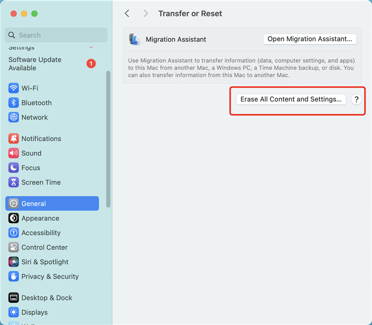The image size is (372, 325).
Task: Open Bluetooth settings from the sidebar icon
Action: tap(13, 103)
